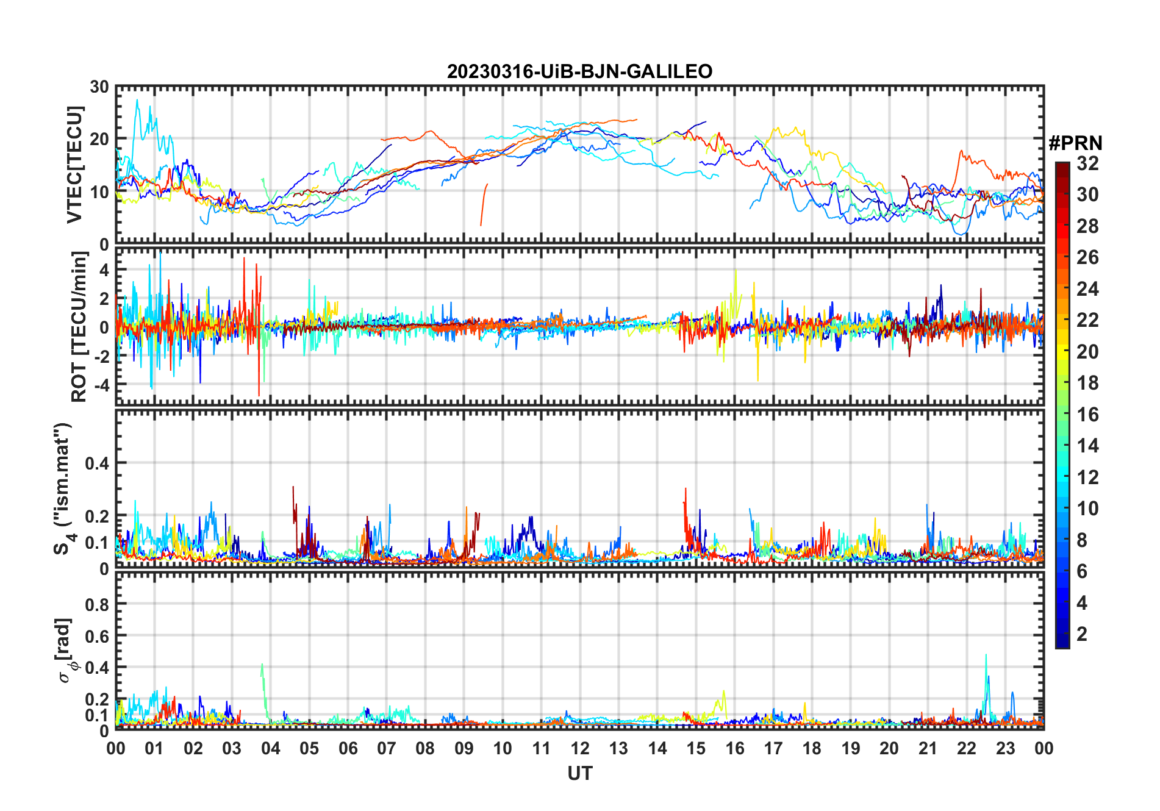This screenshot has width=1160, height=811.
Task: Click colorbar tick label "24"
Action: coord(1087,289)
